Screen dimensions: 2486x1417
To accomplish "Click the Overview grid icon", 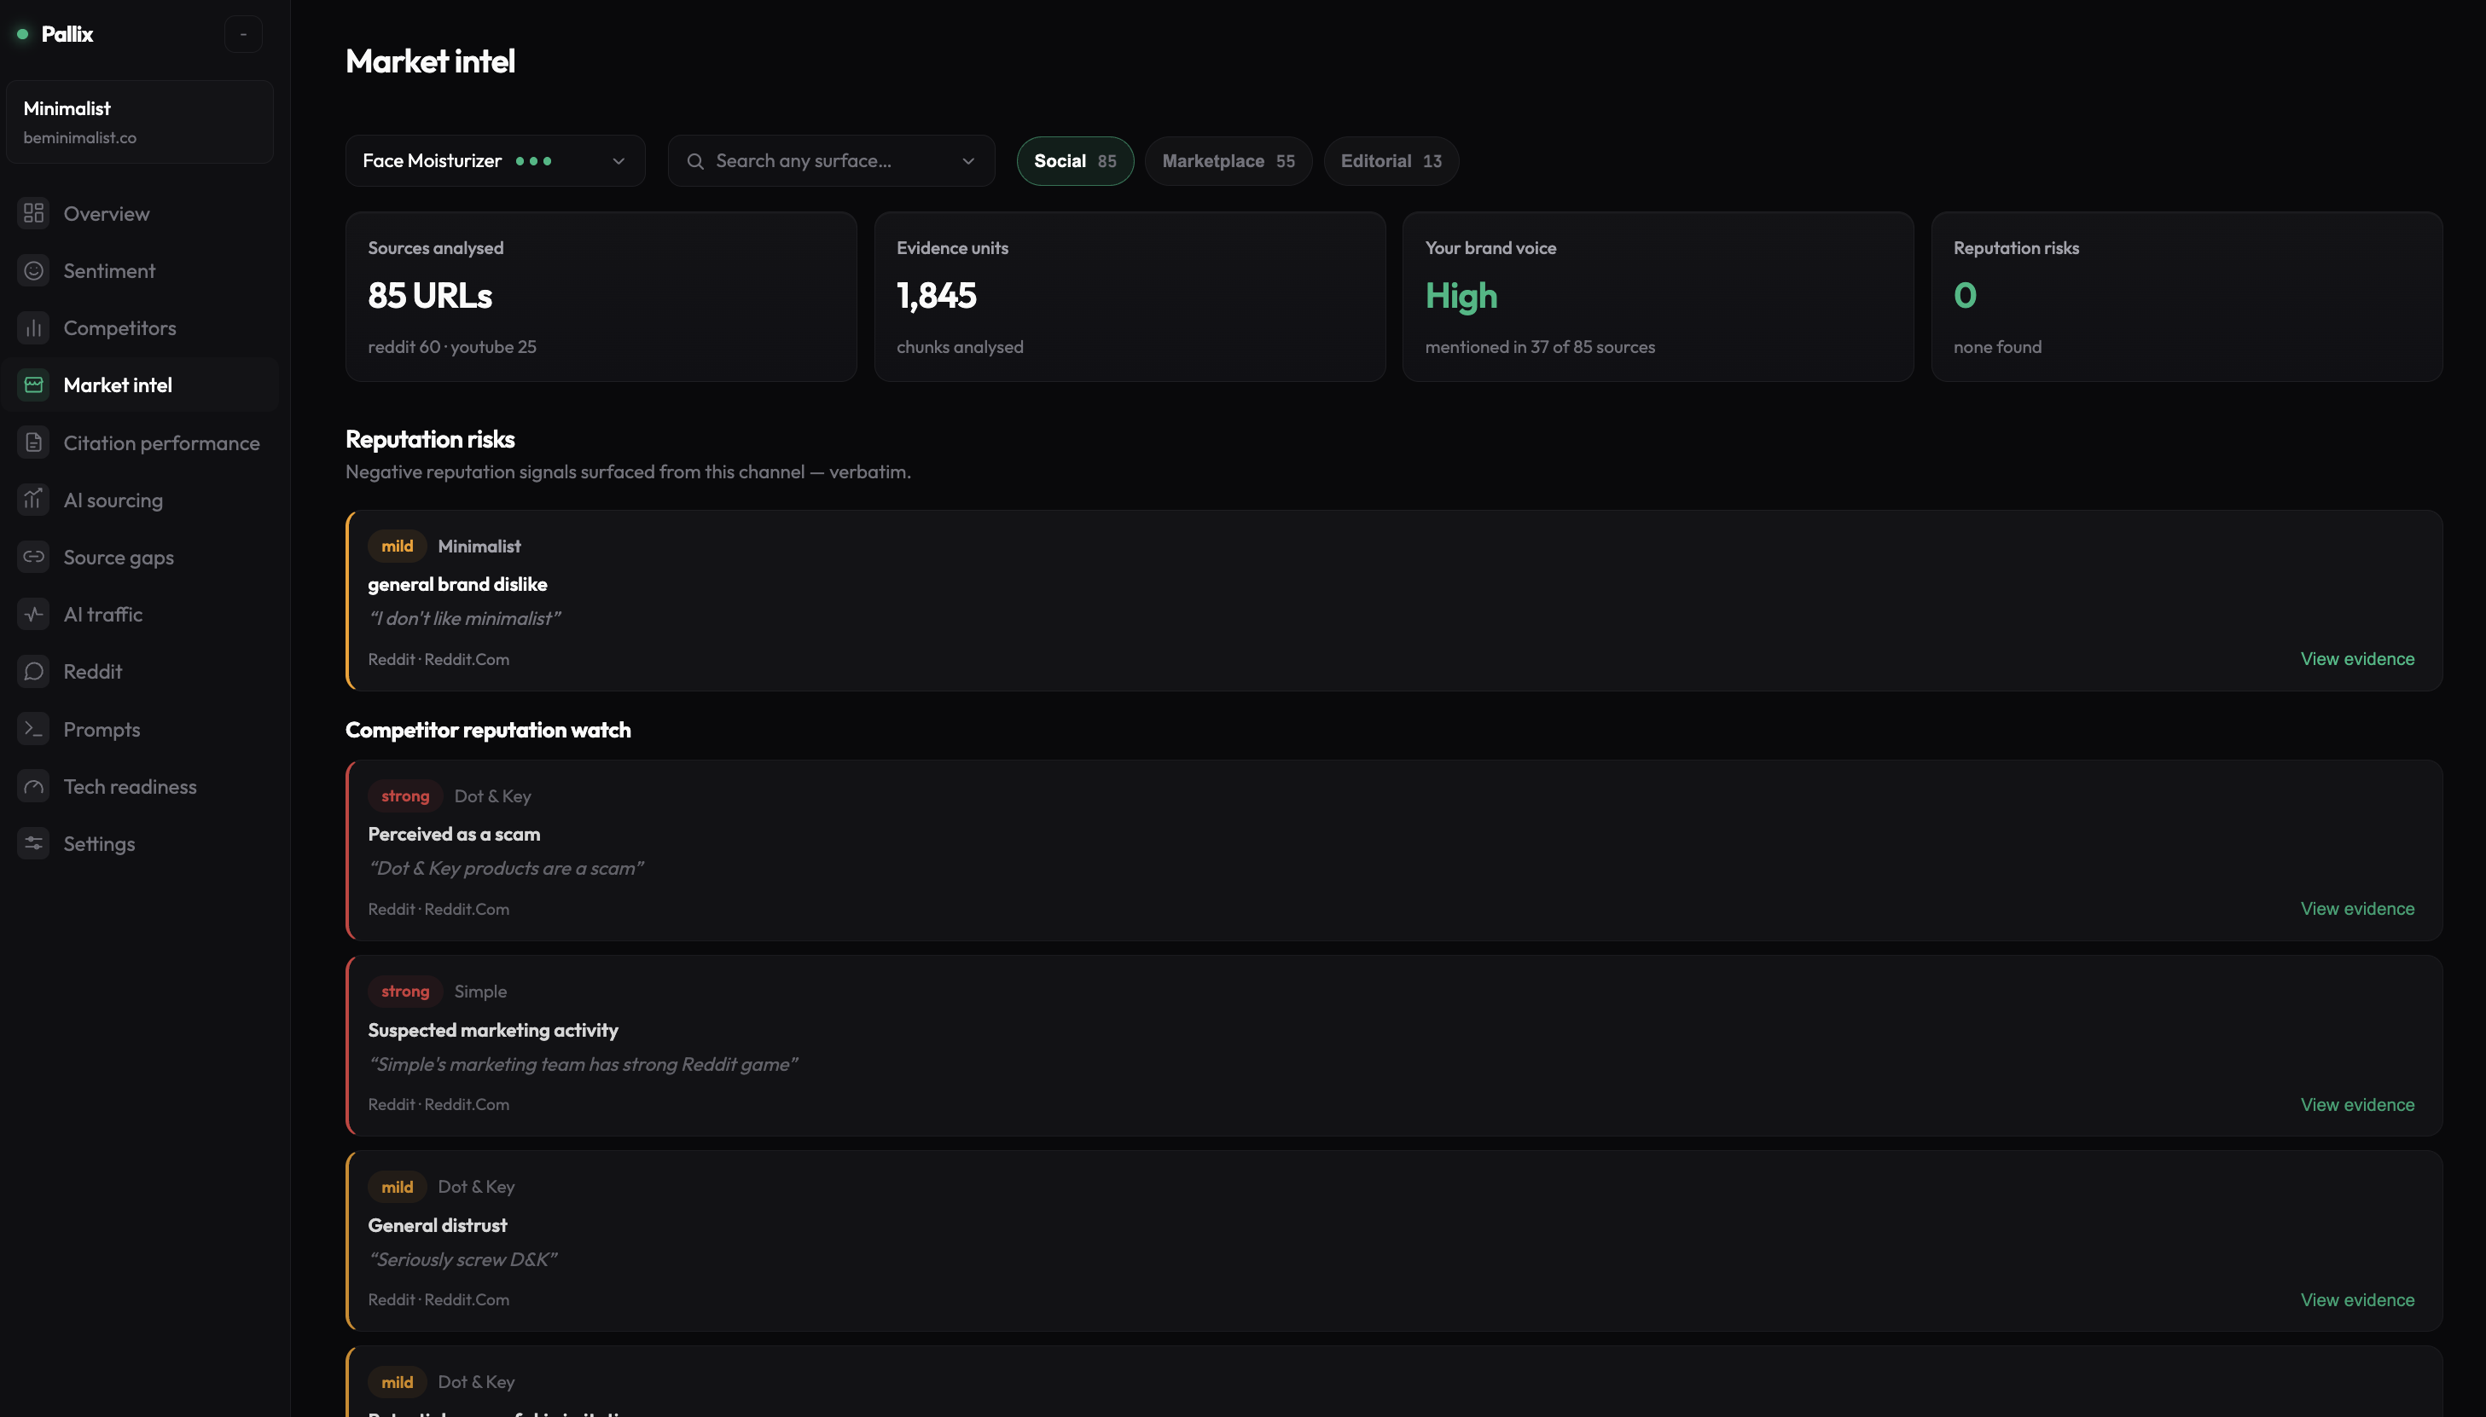I will click(x=34, y=213).
